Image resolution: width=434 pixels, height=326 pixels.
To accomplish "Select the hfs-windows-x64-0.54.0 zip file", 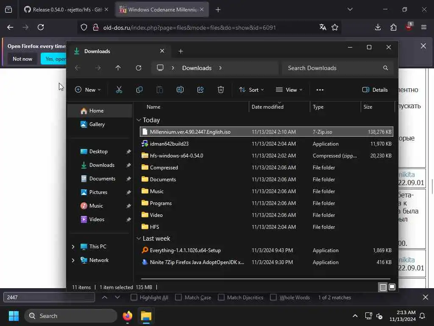I will (x=266, y=155).
